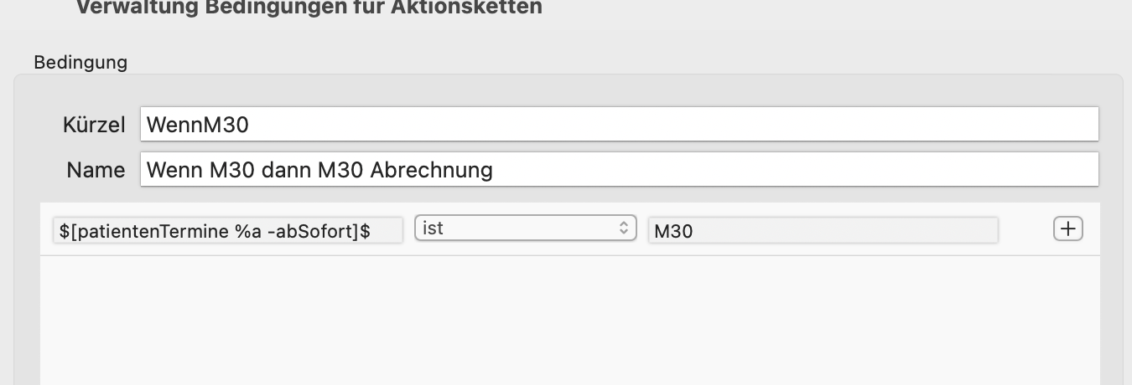1132x385 pixels.
Task: Click blank space right of the M30 value field
Action: pyautogui.click(x=1025, y=229)
